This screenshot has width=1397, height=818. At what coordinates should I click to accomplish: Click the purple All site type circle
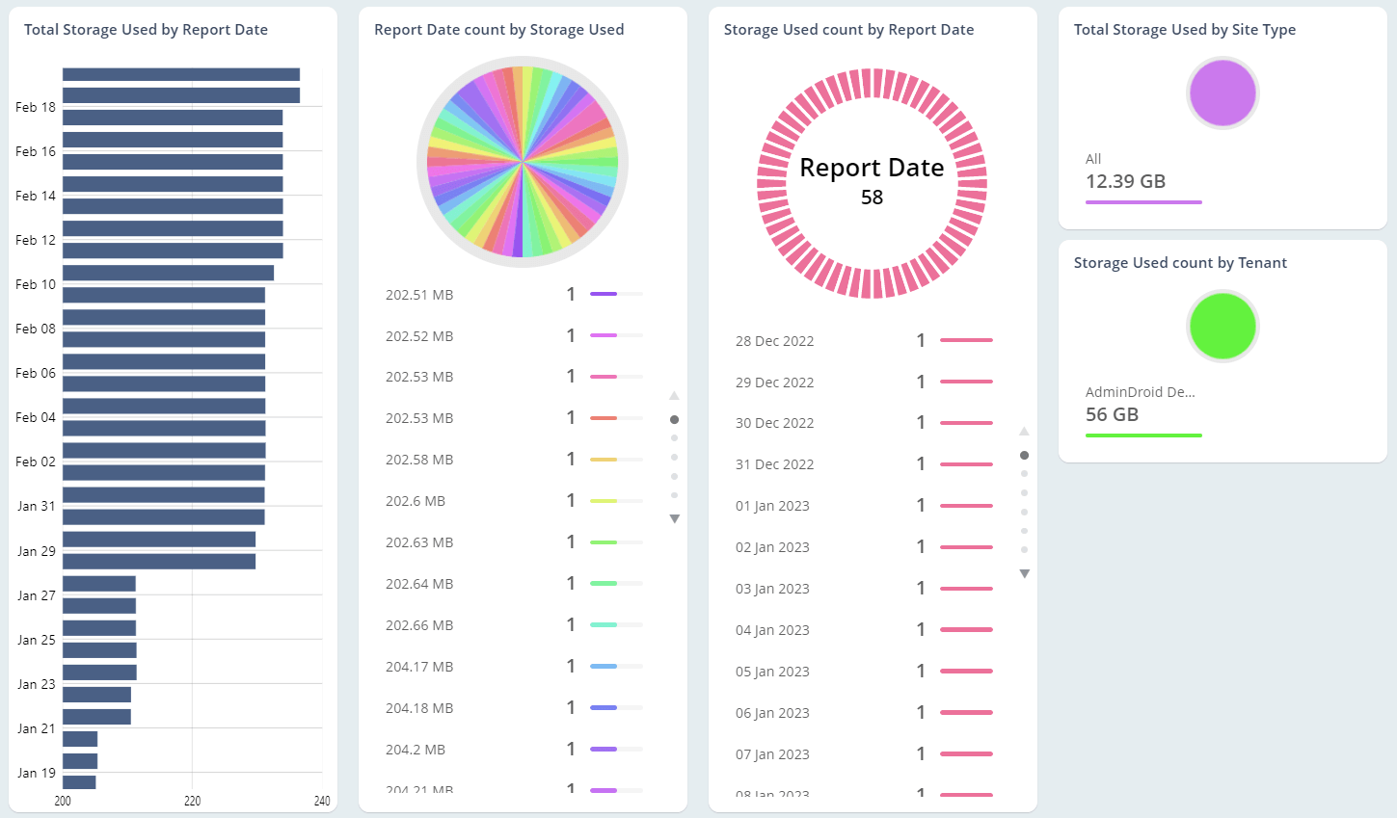click(x=1222, y=93)
